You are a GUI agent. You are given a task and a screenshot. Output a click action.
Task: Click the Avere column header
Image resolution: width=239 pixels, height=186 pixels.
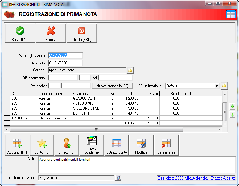coord(149,94)
